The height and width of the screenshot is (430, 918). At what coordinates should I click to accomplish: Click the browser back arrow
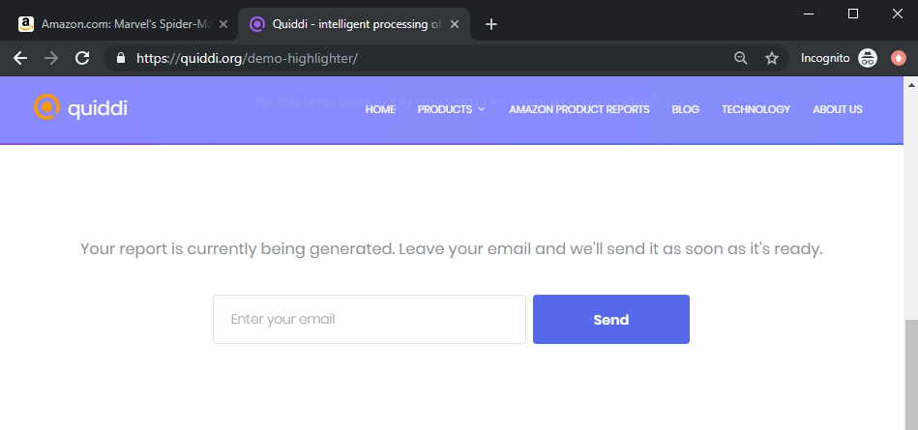coord(20,58)
